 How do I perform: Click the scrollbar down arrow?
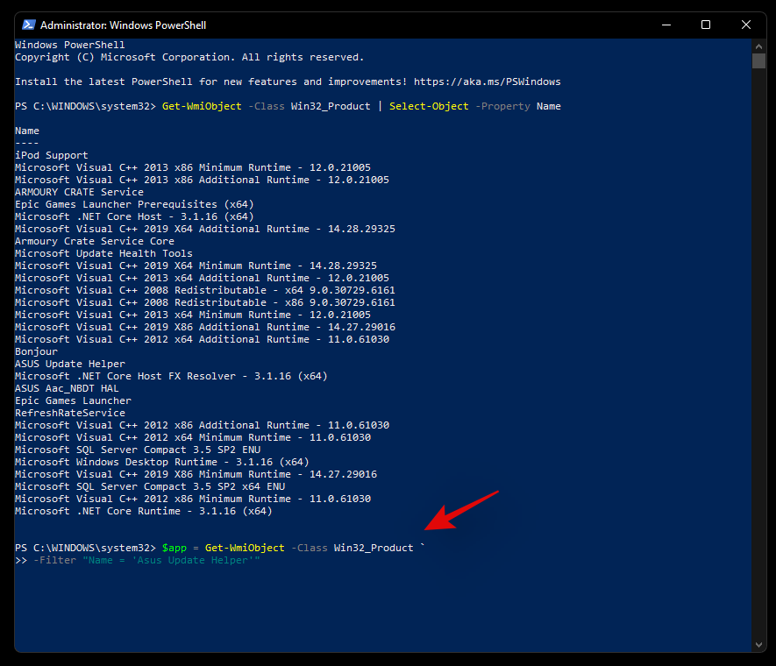click(x=758, y=645)
